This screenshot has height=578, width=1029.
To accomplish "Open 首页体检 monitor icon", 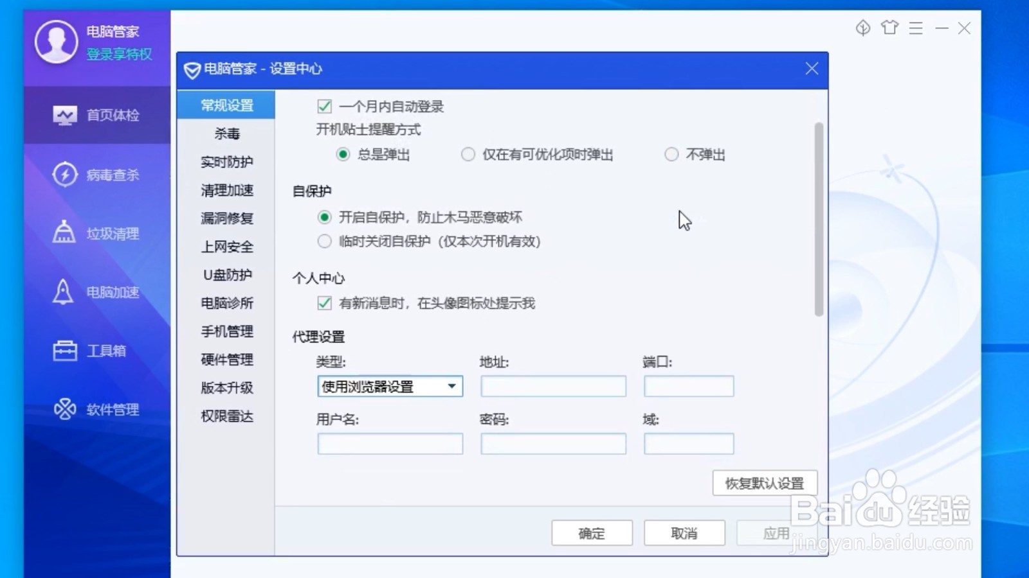I will (x=65, y=116).
